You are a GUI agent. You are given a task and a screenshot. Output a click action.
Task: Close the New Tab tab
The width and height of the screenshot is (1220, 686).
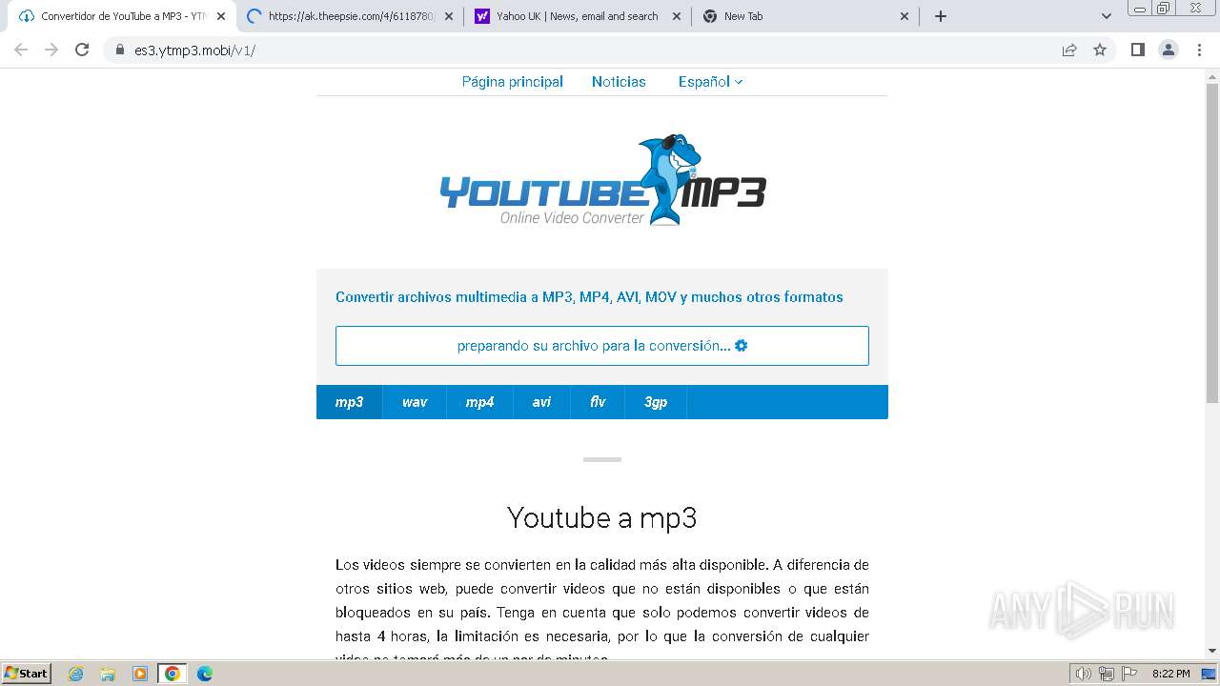(905, 16)
